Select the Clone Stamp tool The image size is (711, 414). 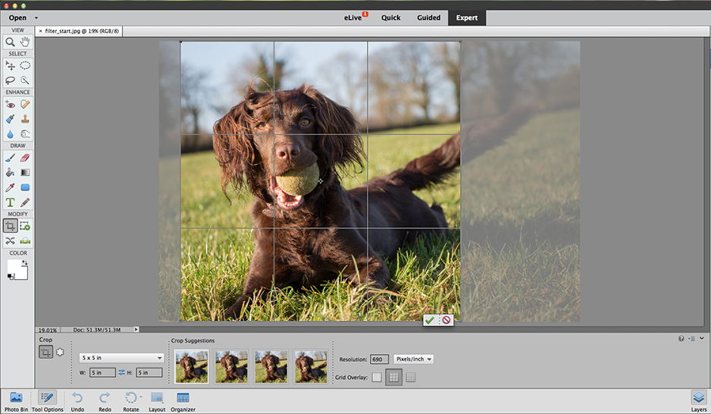[25, 119]
